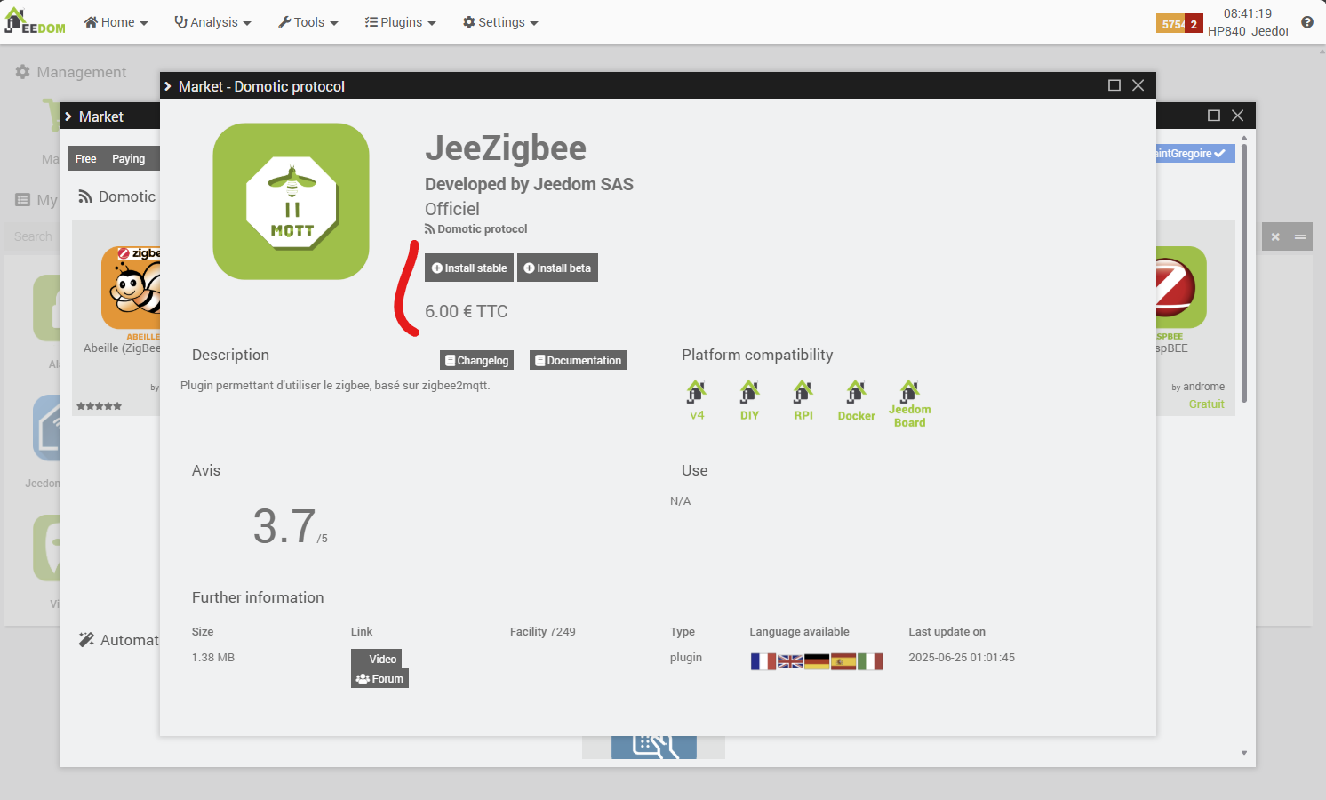Click the Jeedom Board compatibility icon
Screen dimensions: 1326x800
[910, 404]
